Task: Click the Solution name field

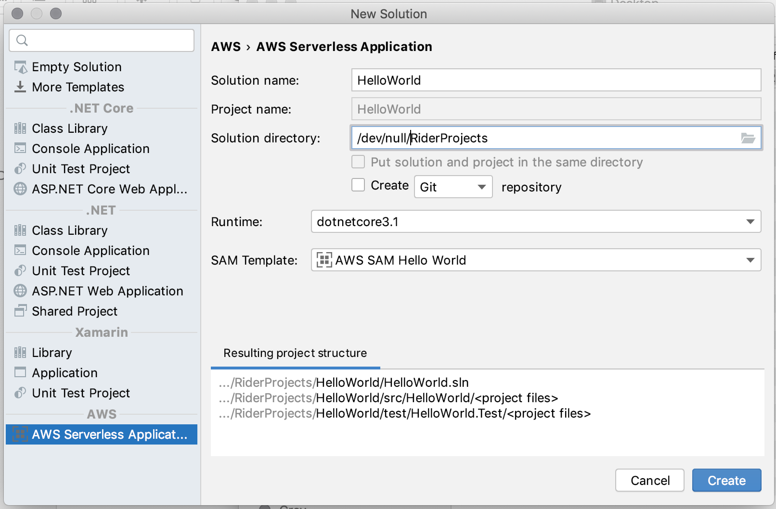Action: tap(556, 80)
